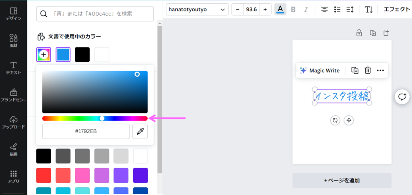Viewport: 412px width, 195px height.
Task: Click the rotate handle below text
Action: pyautogui.click(x=335, y=120)
